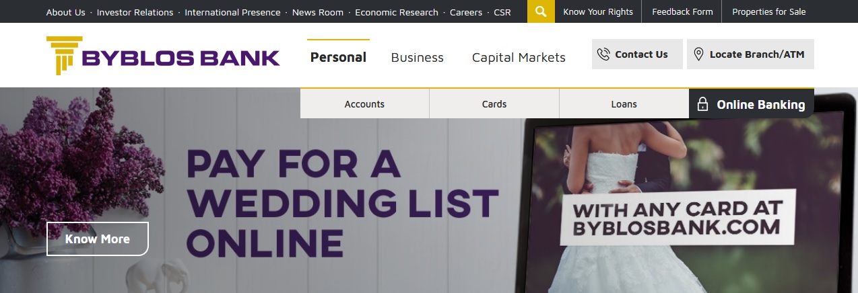Visit the Investor Relations page
Screen dimensions: 858x293
(135, 12)
